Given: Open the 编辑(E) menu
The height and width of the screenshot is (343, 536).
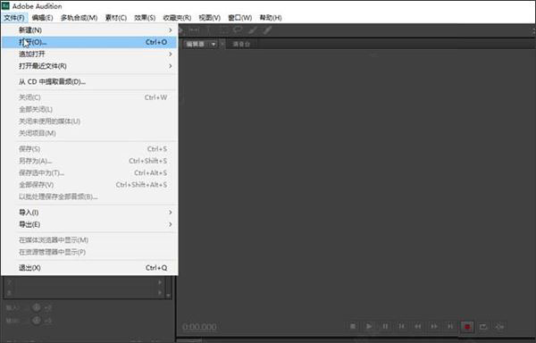Looking at the screenshot, I should coord(42,18).
